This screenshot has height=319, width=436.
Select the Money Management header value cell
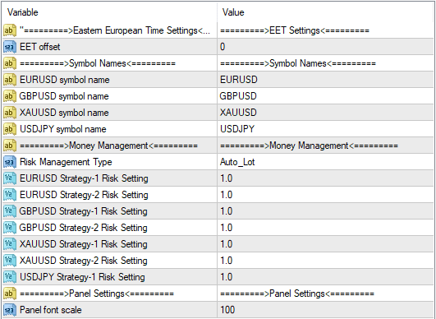coord(325,146)
